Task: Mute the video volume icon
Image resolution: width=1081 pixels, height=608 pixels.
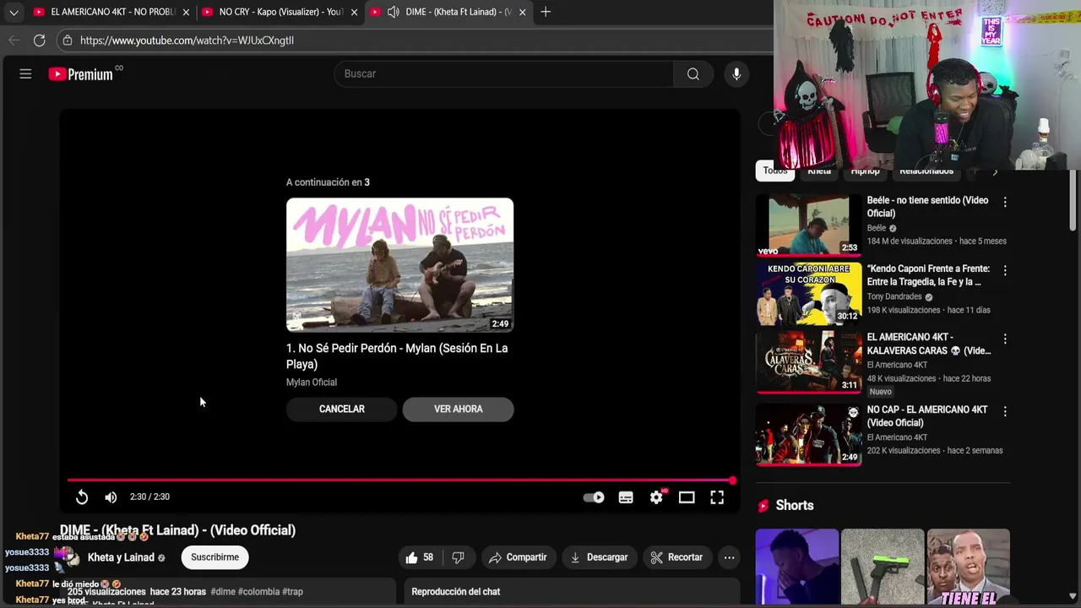Action: (x=111, y=497)
